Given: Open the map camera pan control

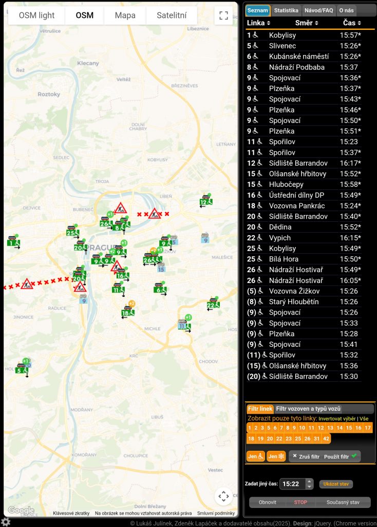Looking at the screenshot, I should tap(223, 496).
